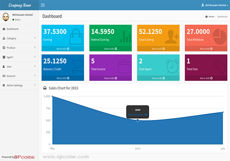
Task: Open the Md Hossain Shohel user dropdown
Action: click(x=215, y=5)
